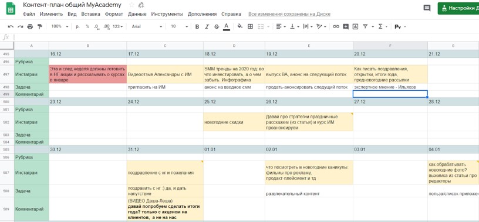This screenshot has height=222, width=479.
Task: Select column F header
Action: click(x=390, y=46)
